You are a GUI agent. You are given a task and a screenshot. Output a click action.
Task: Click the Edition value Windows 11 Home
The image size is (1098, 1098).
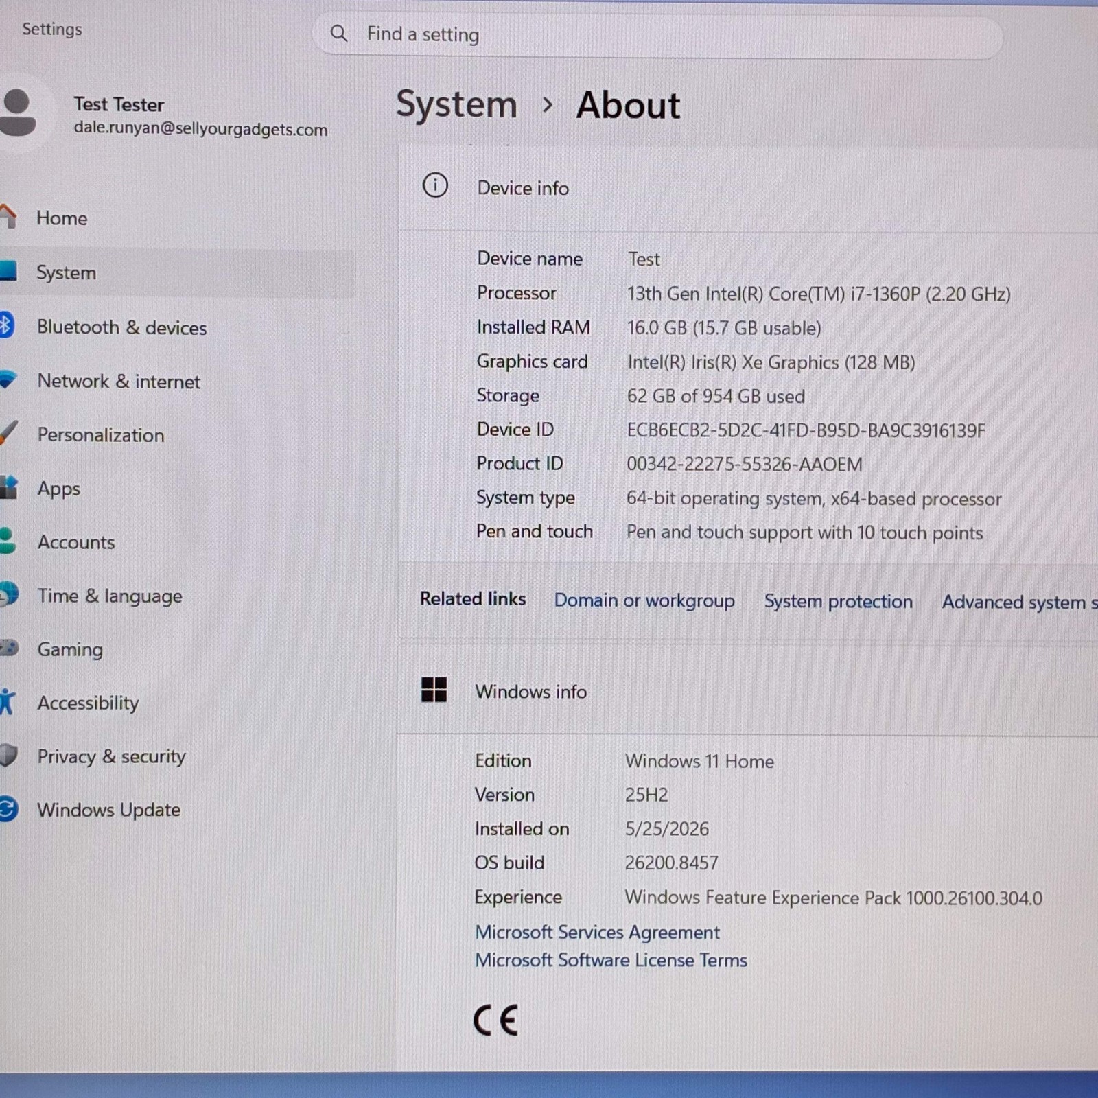click(699, 761)
